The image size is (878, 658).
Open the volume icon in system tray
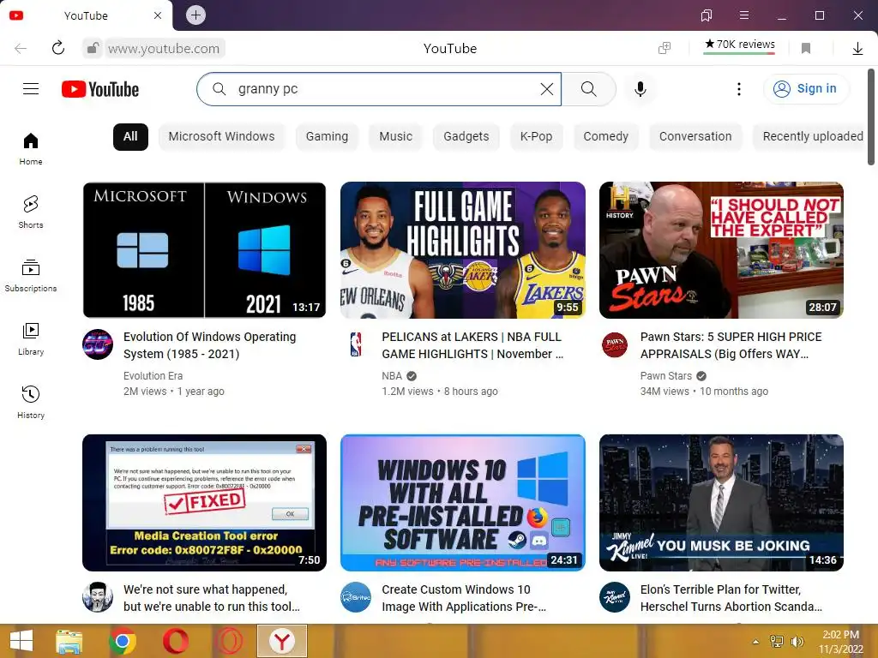[797, 642]
